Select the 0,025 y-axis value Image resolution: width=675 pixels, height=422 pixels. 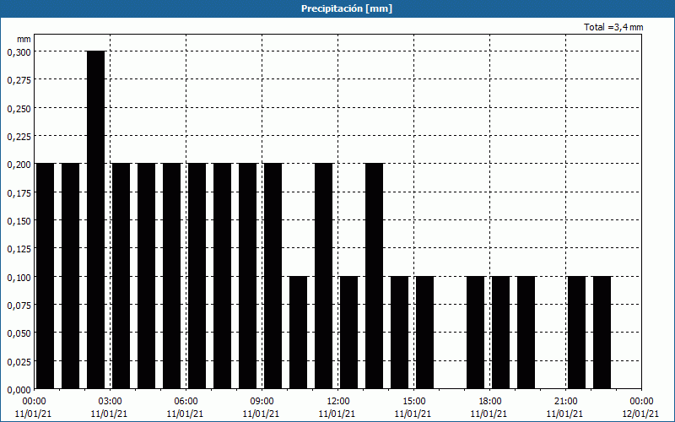[x=19, y=362]
